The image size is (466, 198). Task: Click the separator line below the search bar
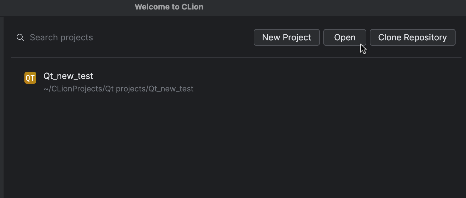pos(236,57)
